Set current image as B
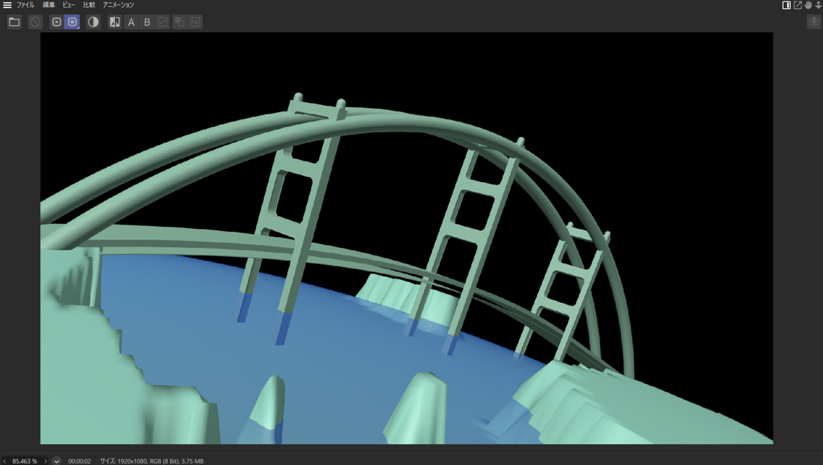 (146, 22)
